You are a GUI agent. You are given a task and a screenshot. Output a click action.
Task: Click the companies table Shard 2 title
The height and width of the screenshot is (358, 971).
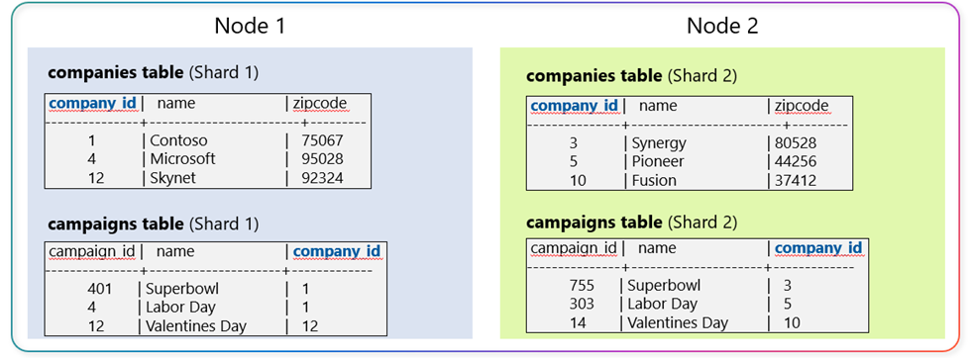coord(632,77)
